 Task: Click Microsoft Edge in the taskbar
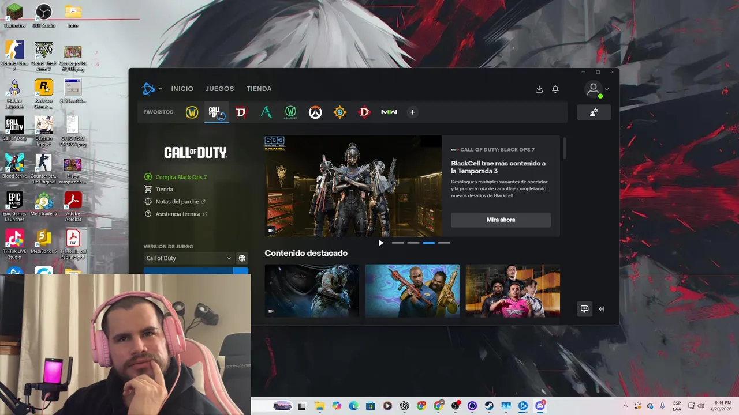(x=353, y=406)
